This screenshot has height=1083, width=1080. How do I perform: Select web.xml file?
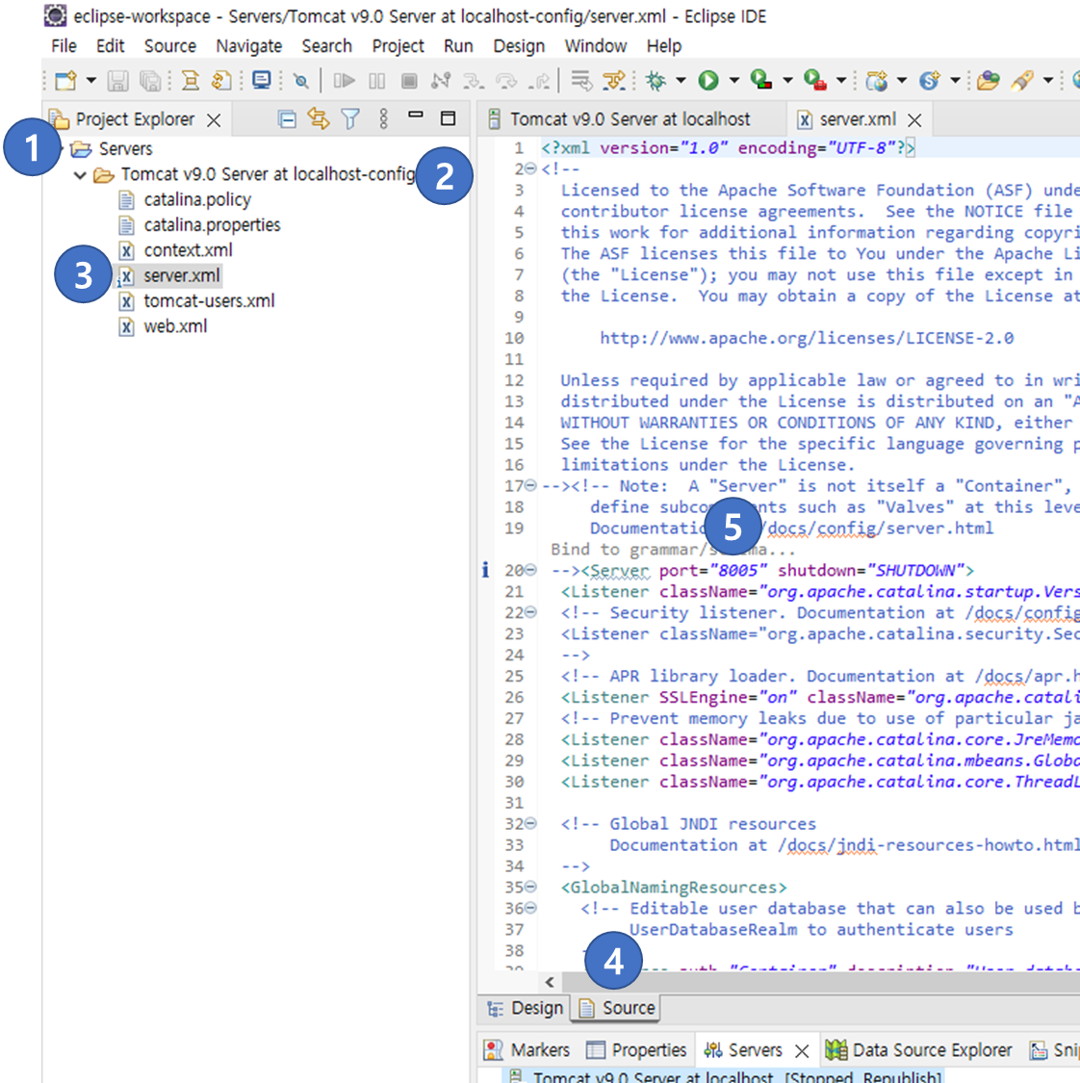coord(175,326)
